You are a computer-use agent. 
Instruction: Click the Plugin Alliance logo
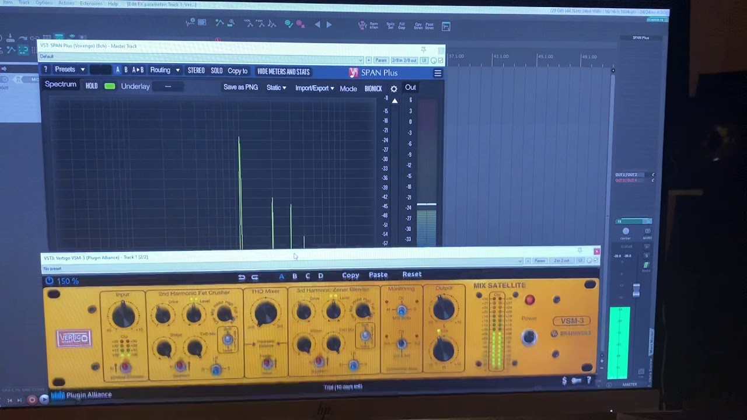click(x=81, y=395)
